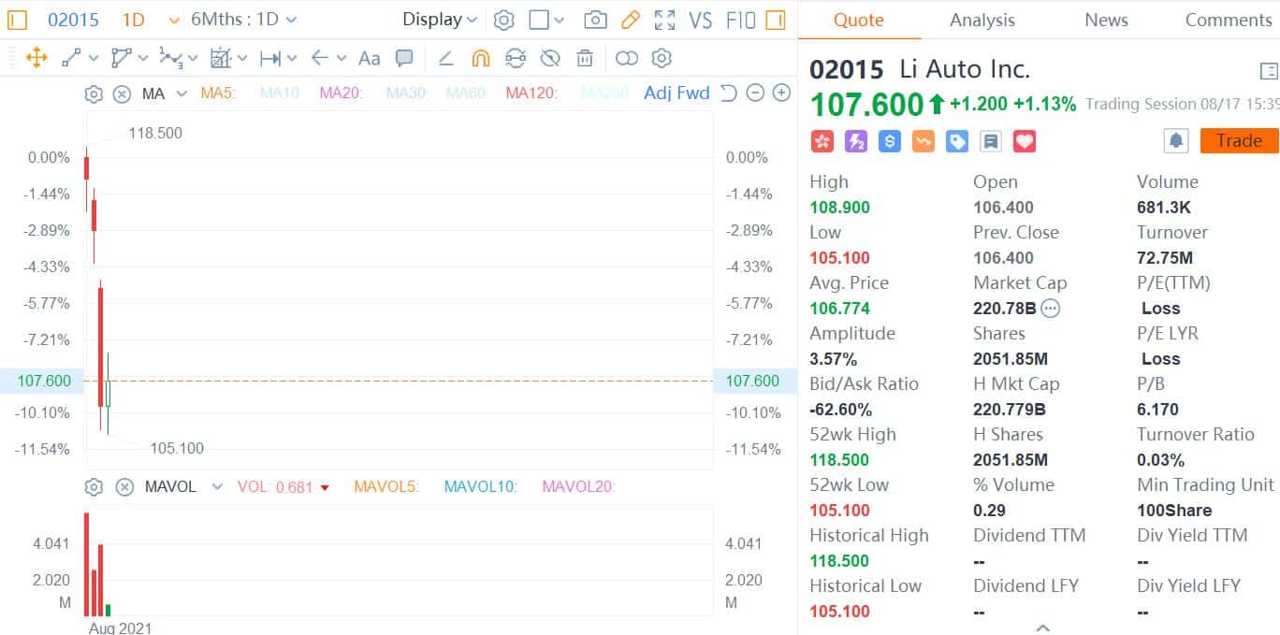Screen dimensions: 1280x635
Task: Hide drawings with eye-off icon
Action: click(x=550, y=58)
